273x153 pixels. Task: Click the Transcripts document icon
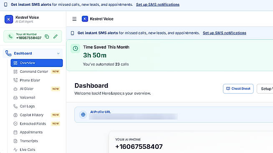[15, 141]
